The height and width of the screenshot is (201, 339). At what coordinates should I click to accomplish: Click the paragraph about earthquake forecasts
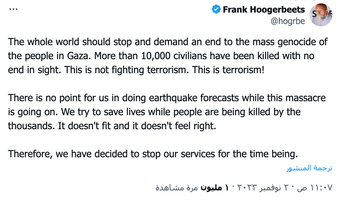click(167, 112)
